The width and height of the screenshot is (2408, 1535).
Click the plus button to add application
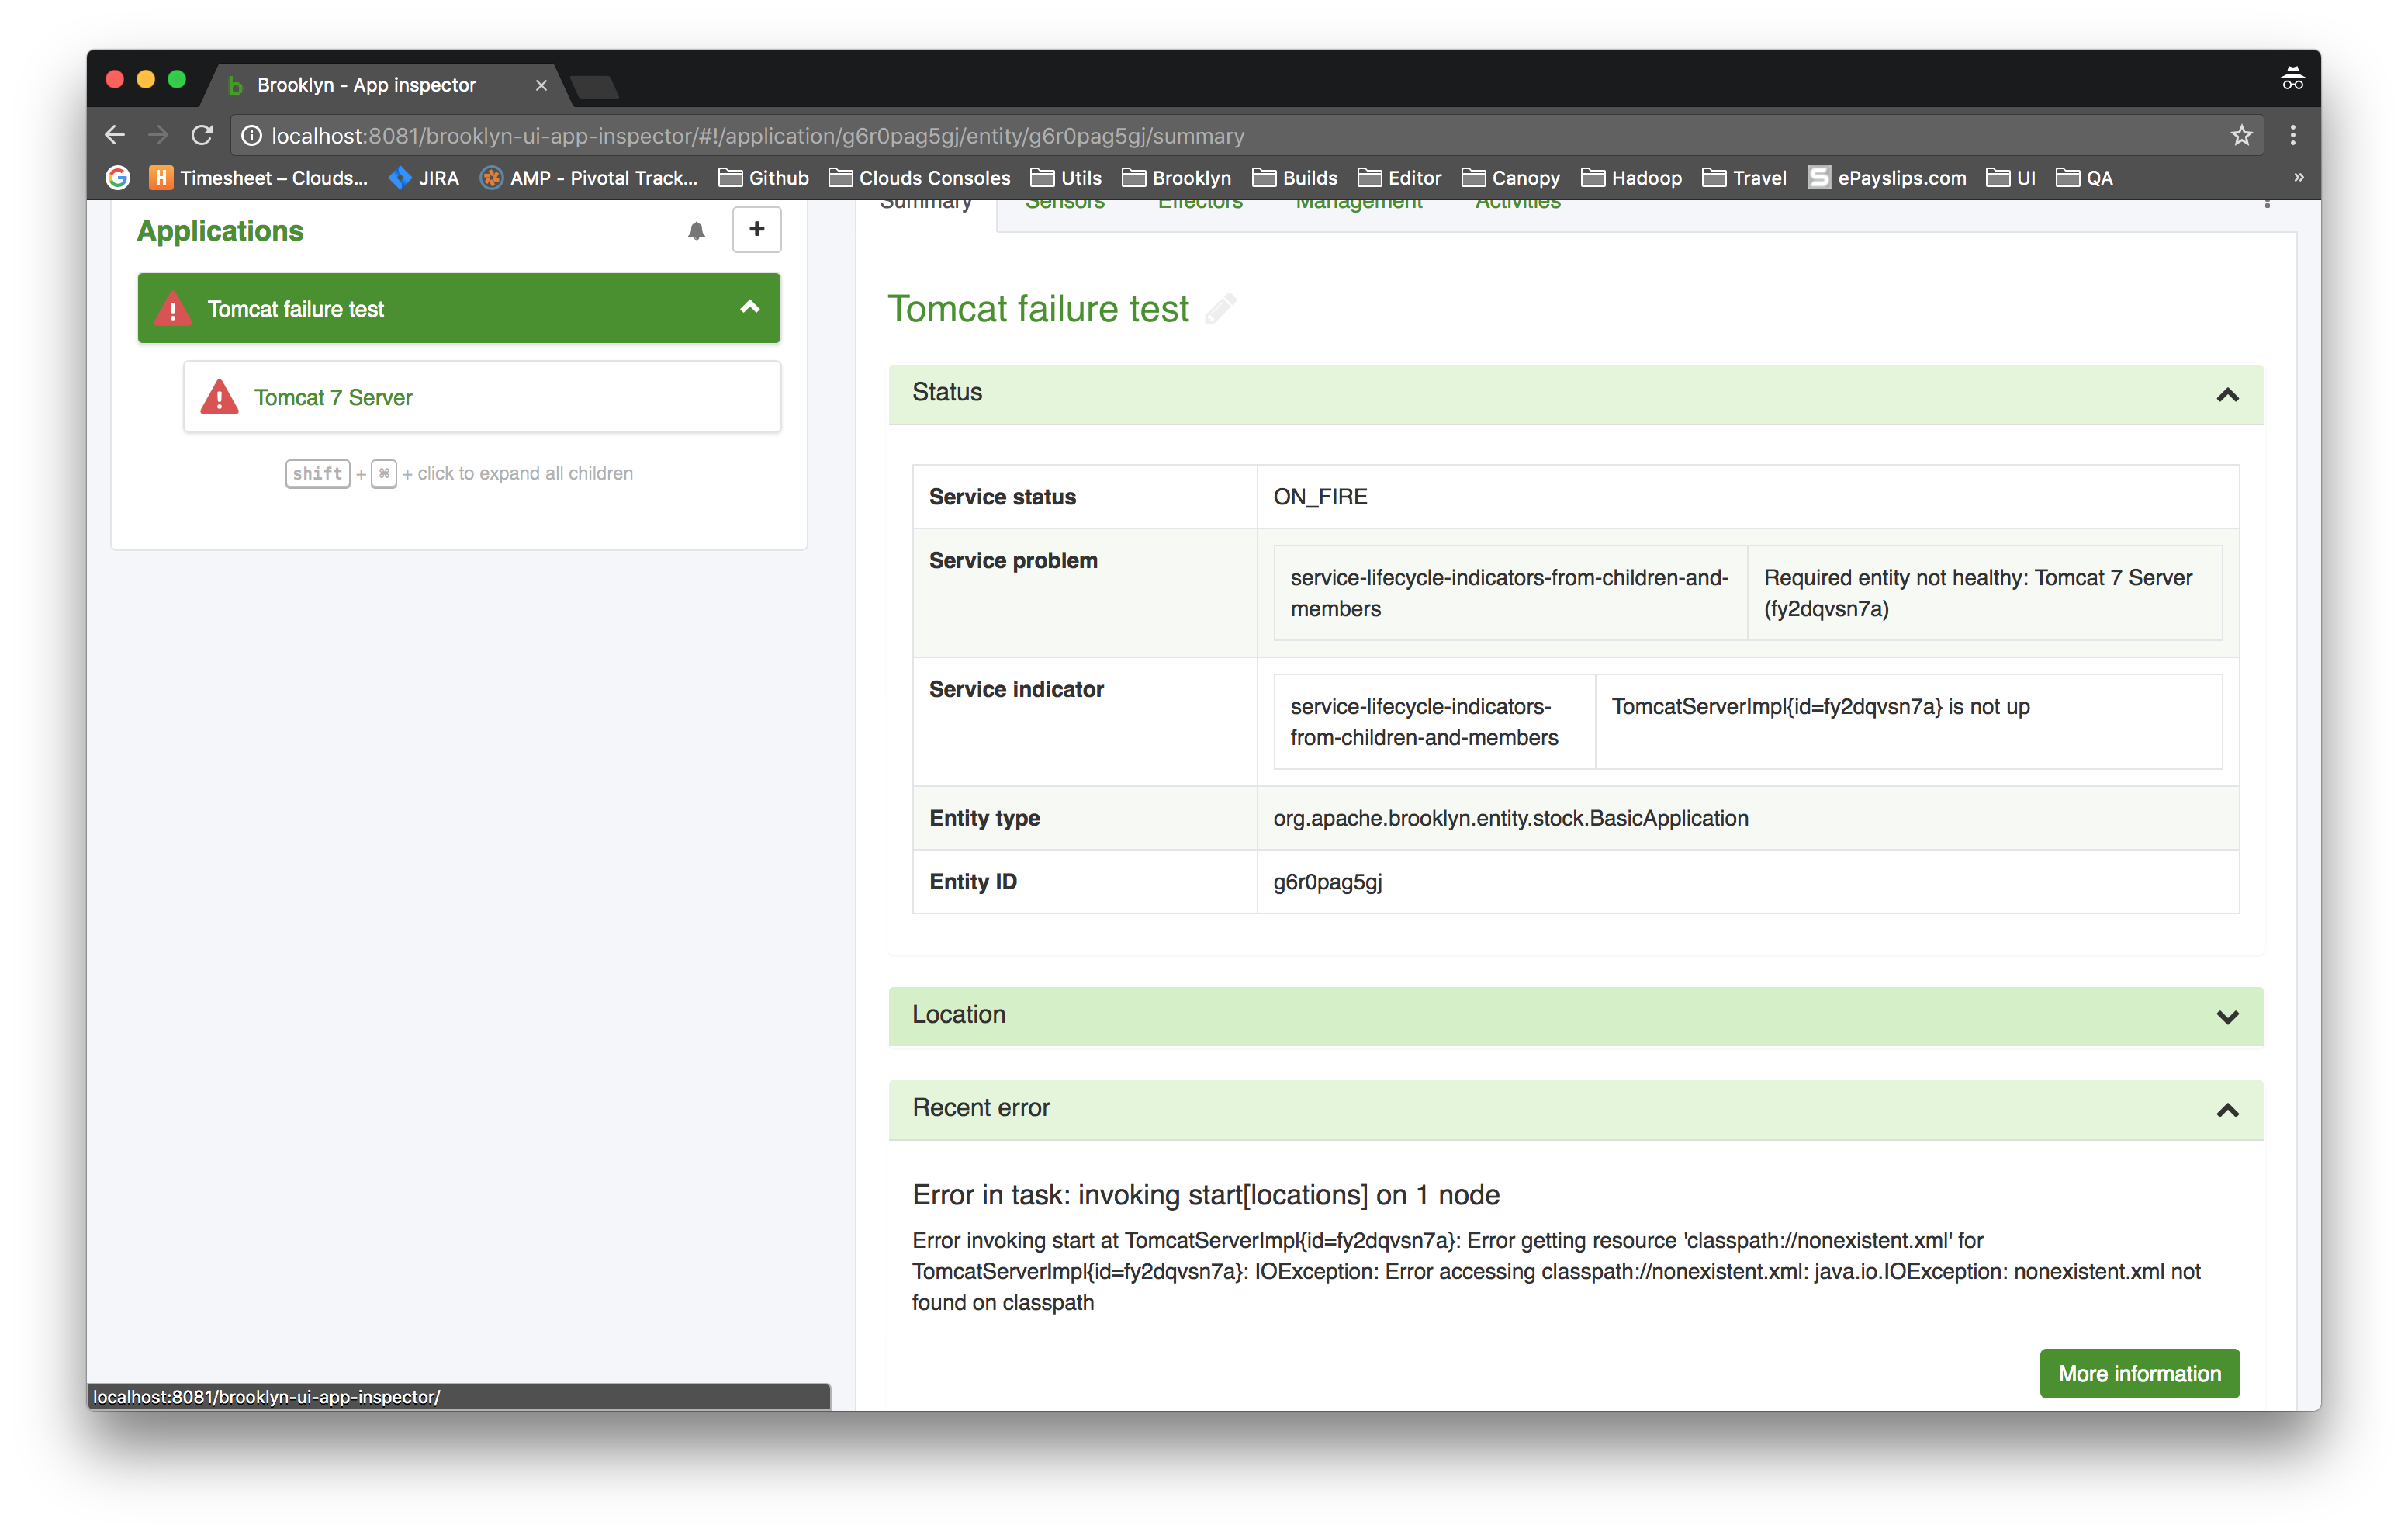[756, 229]
